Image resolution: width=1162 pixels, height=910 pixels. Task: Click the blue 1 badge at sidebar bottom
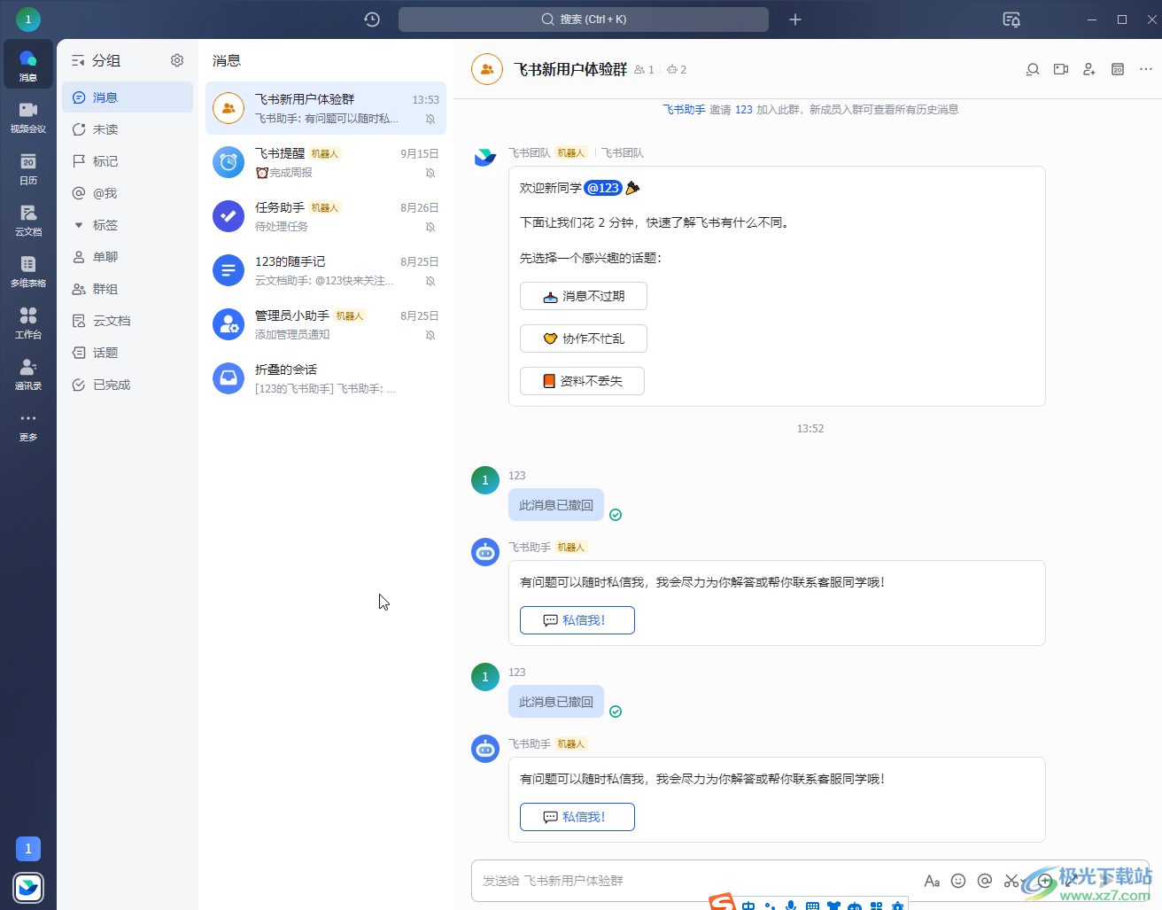point(28,849)
